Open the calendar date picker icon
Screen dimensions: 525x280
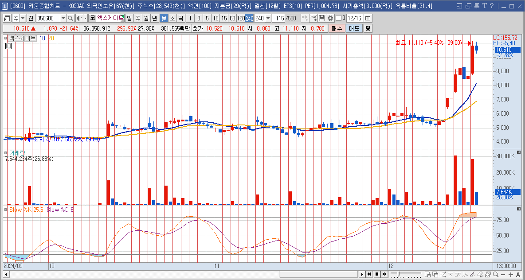tap(368, 18)
